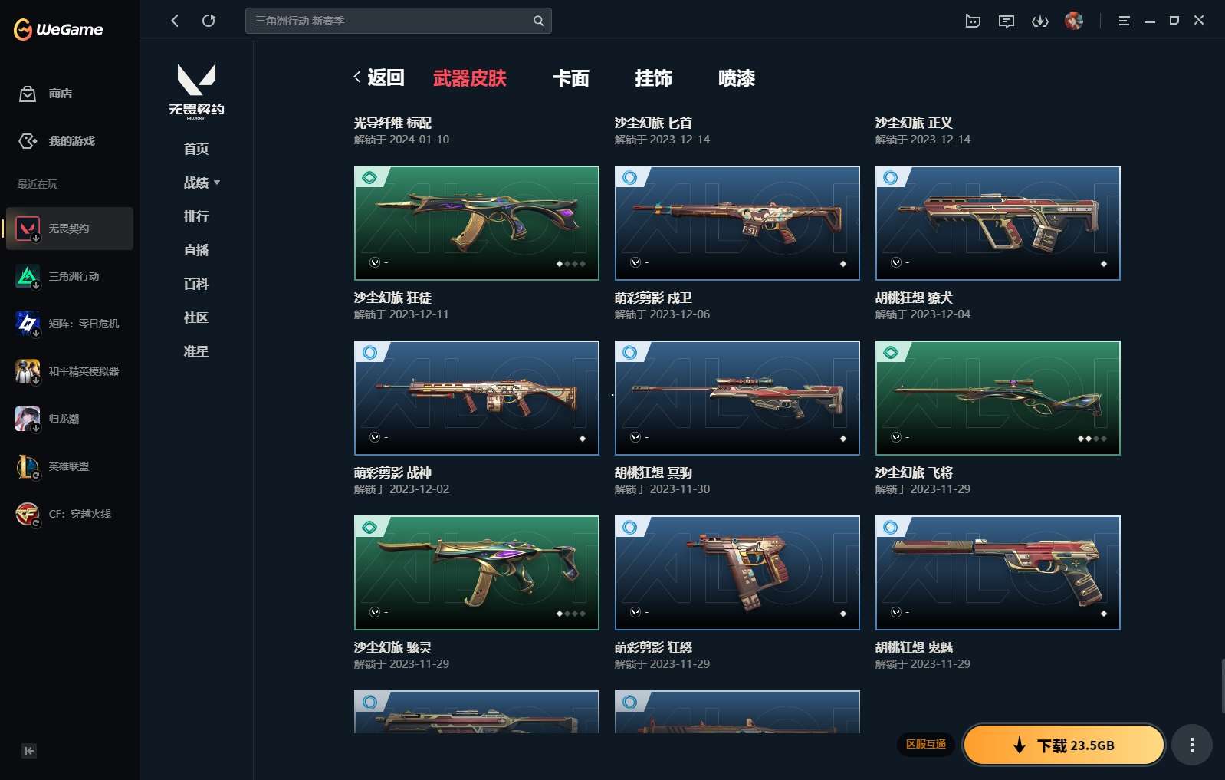1225x780 pixels.
Task: Click the refresh page icon
Action: (x=209, y=21)
